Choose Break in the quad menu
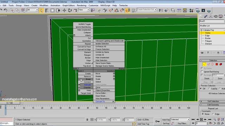This screenshot has height=126, width=225. tap(85, 79)
